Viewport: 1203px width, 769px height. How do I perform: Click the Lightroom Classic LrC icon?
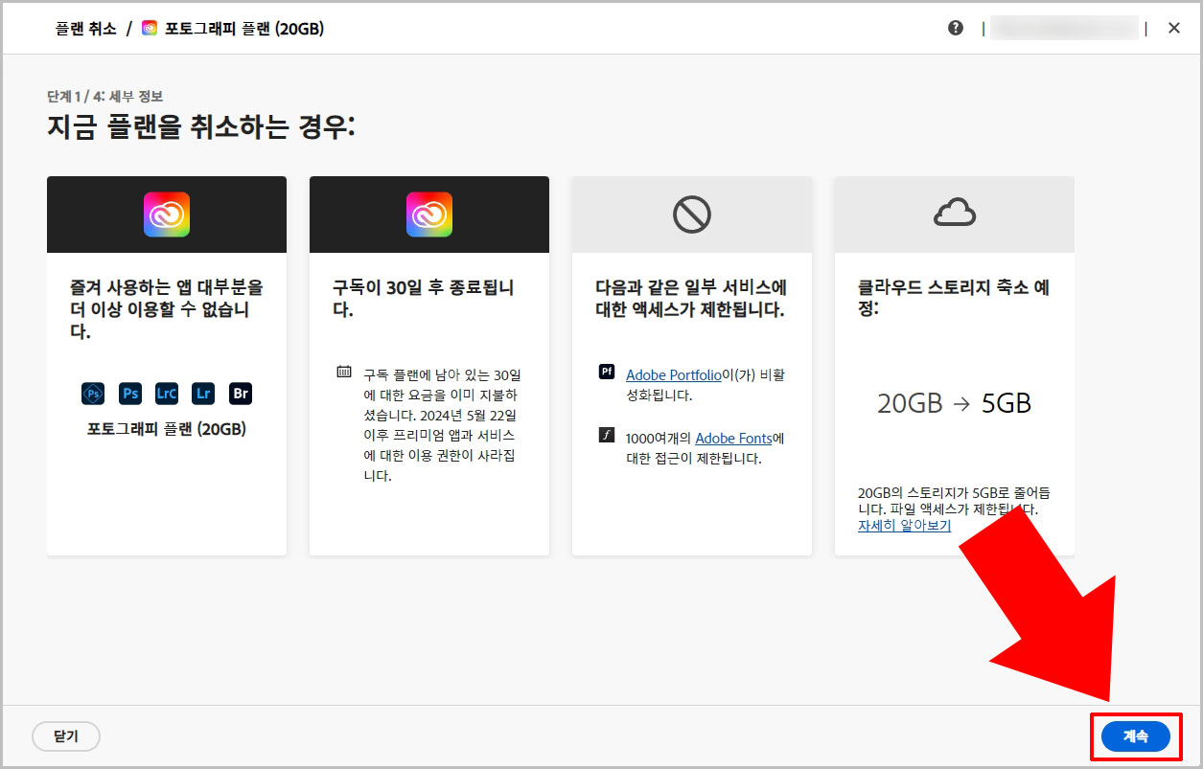pyautogui.click(x=167, y=394)
